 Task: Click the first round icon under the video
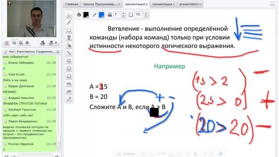7,43
